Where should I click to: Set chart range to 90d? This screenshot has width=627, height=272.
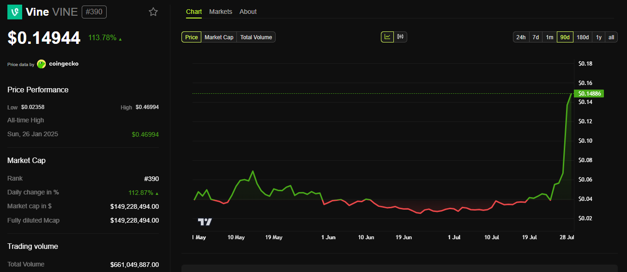pyautogui.click(x=565, y=37)
